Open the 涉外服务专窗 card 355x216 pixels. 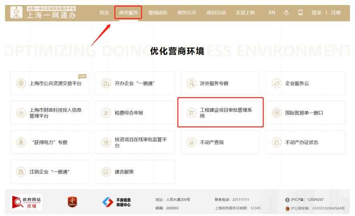point(220,83)
